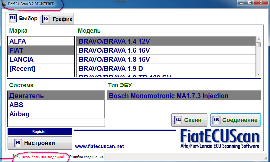Click the model list scroll-up arrow

(x=259, y=39)
